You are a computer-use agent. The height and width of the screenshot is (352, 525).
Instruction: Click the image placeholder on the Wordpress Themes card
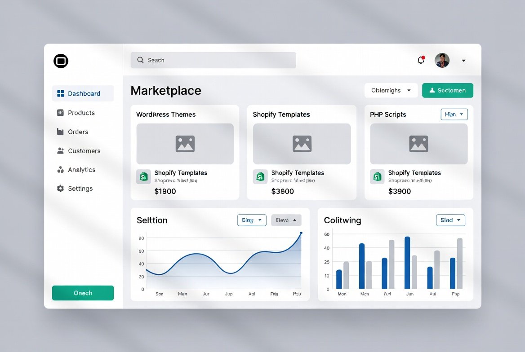pyautogui.click(x=185, y=144)
